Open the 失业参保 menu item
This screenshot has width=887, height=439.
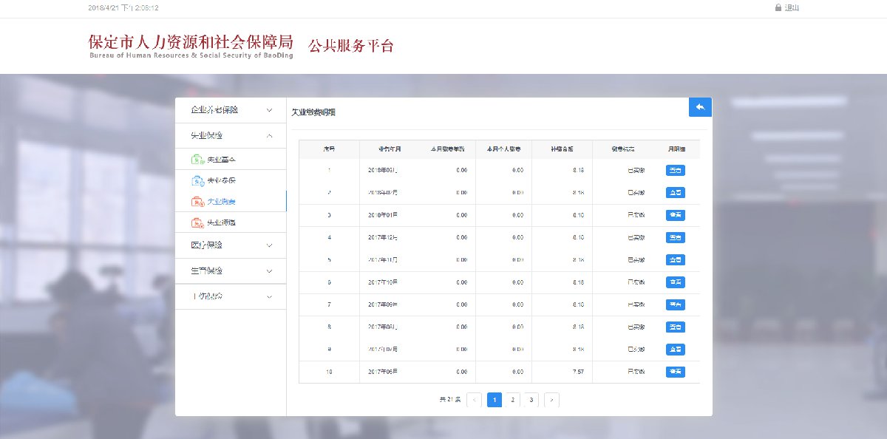coord(221,180)
